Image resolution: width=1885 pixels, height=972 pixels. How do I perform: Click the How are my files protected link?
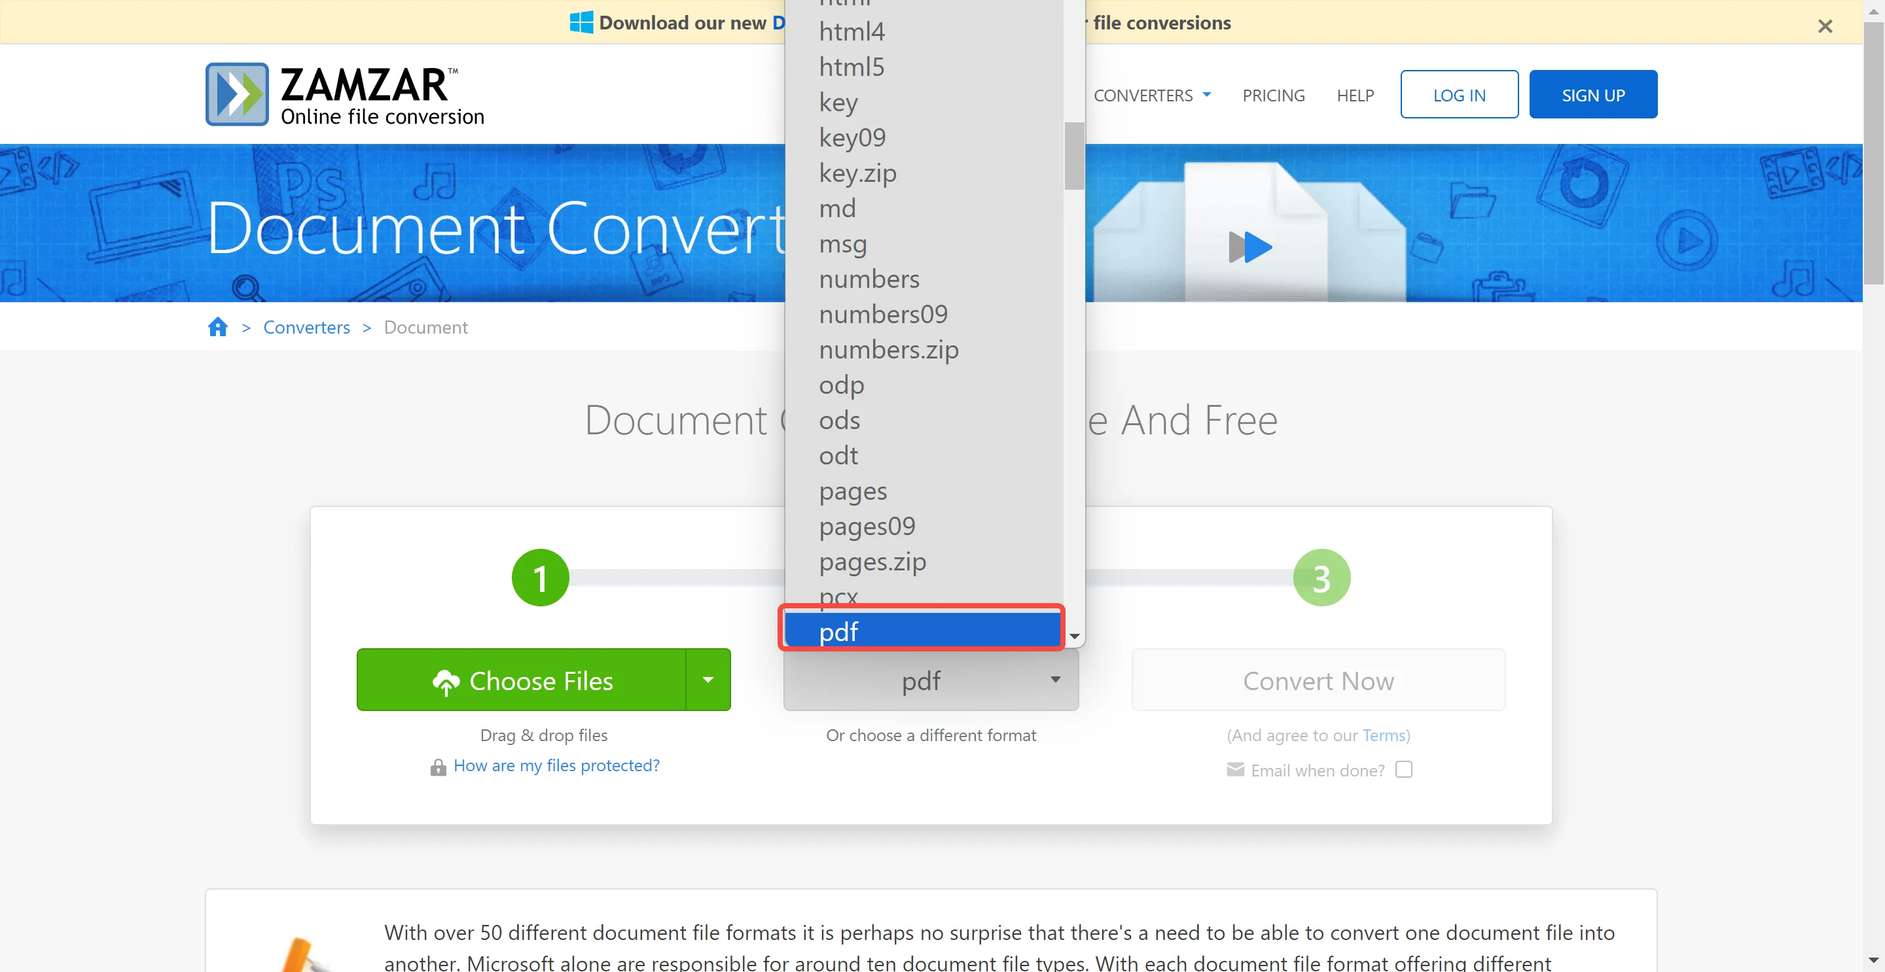[557, 765]
